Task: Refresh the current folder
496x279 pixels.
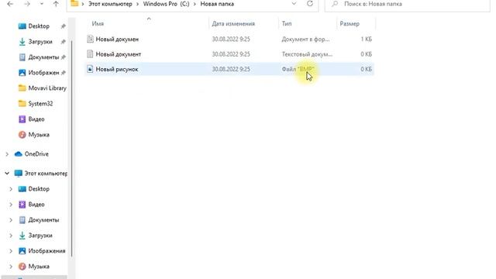Action: (310, 4)
